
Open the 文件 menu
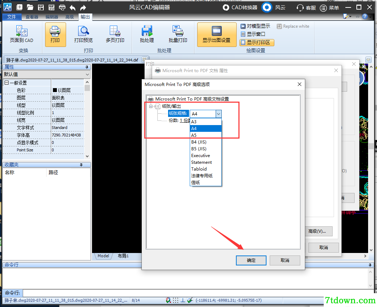click(x=11, y=17)
